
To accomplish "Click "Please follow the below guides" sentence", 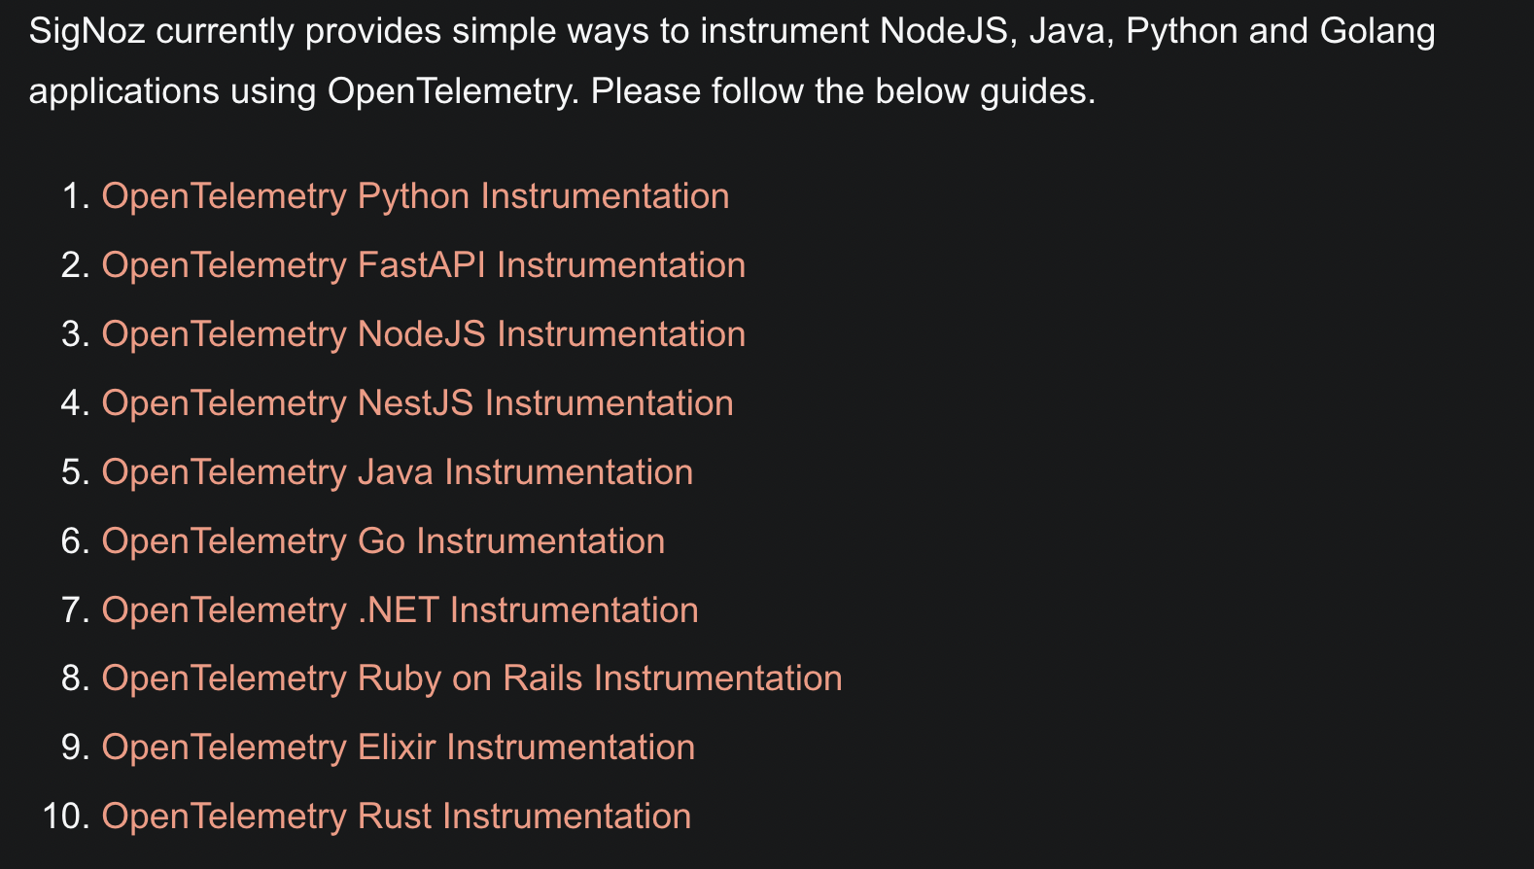I will [842, 91].
